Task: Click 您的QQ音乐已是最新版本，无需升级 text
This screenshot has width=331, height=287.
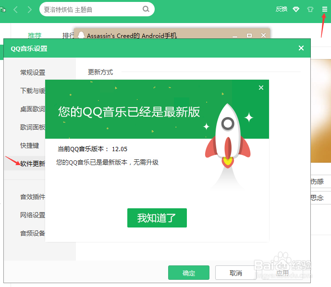Action: point(107,162)
